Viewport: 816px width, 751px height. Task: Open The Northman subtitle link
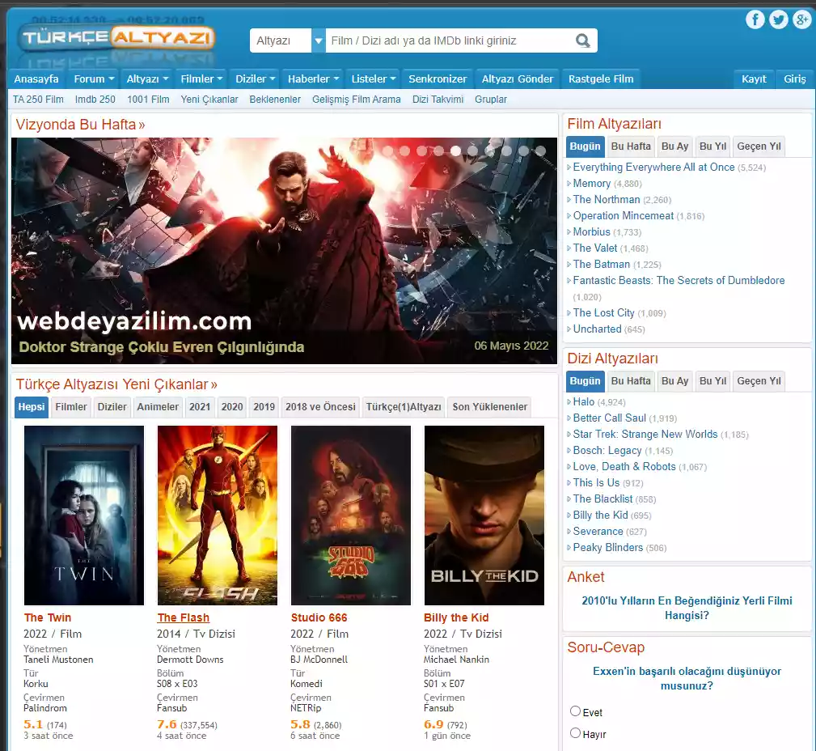[x=607, y=199]
